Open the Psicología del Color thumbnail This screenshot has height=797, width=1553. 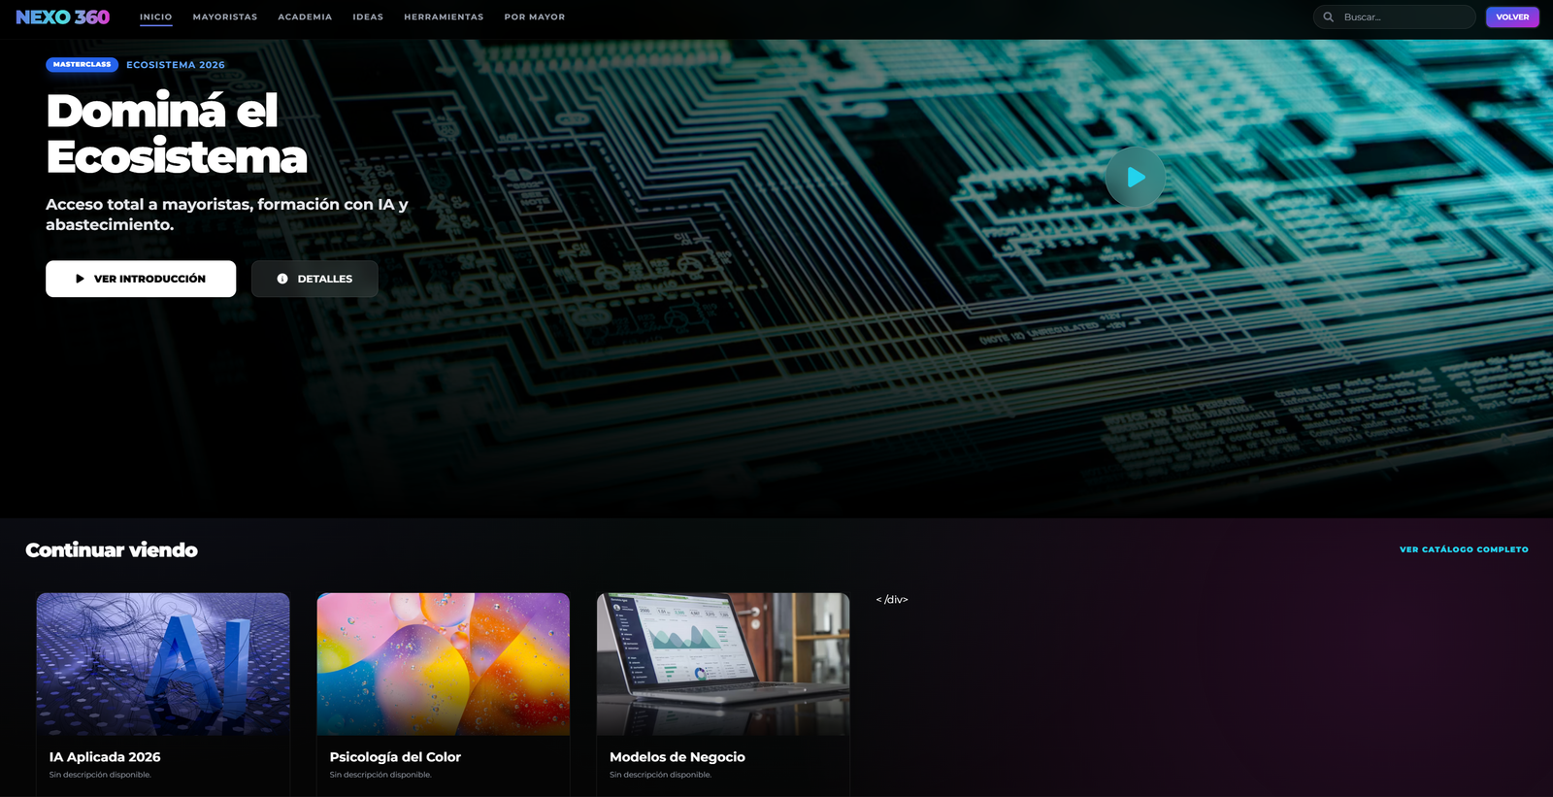[444, 664]
